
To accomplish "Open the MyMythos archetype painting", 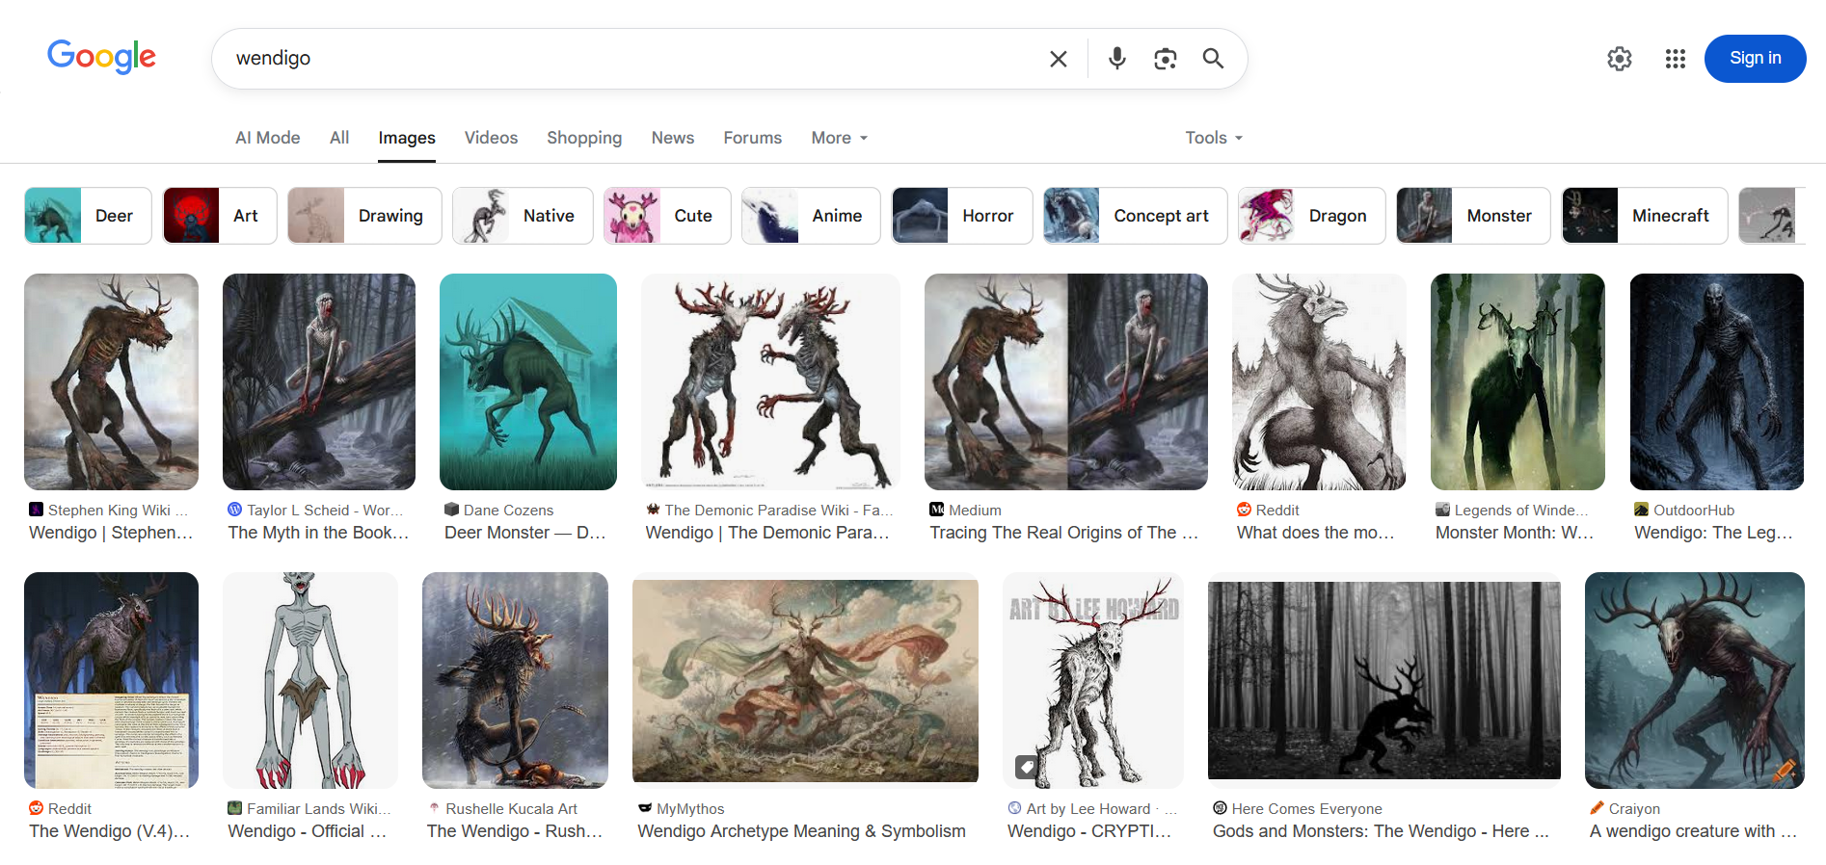I will coord(805,680).
